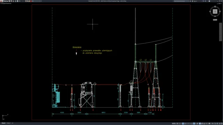This screenshot has width=223, height=125.
Task: Expand the Help dropdown arrow
Action: click(211, 1)
